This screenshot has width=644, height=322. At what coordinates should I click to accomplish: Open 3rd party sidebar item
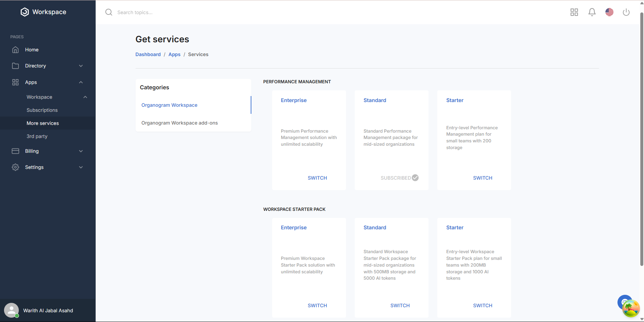[37, 136]
